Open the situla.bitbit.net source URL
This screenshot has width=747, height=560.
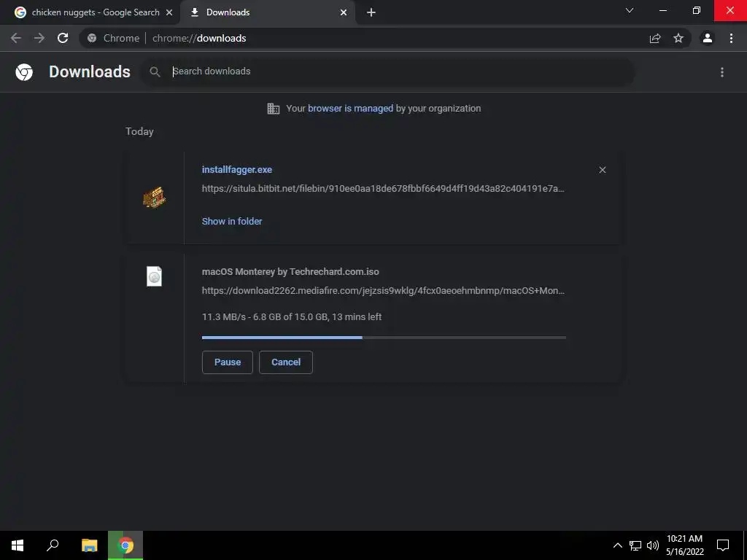[x=383, y=189]
